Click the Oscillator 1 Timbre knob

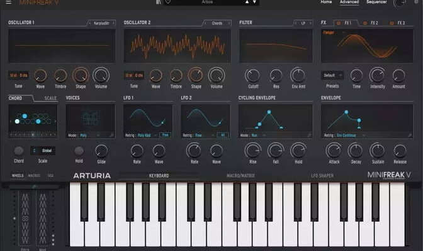tap(60, 75)
